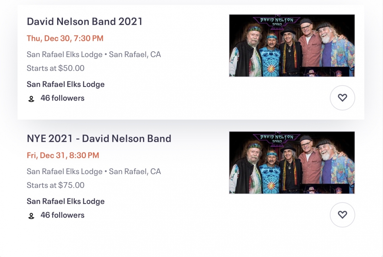
Task: Open the David Nelson Band 2021 event title
Action: point(85,21)
